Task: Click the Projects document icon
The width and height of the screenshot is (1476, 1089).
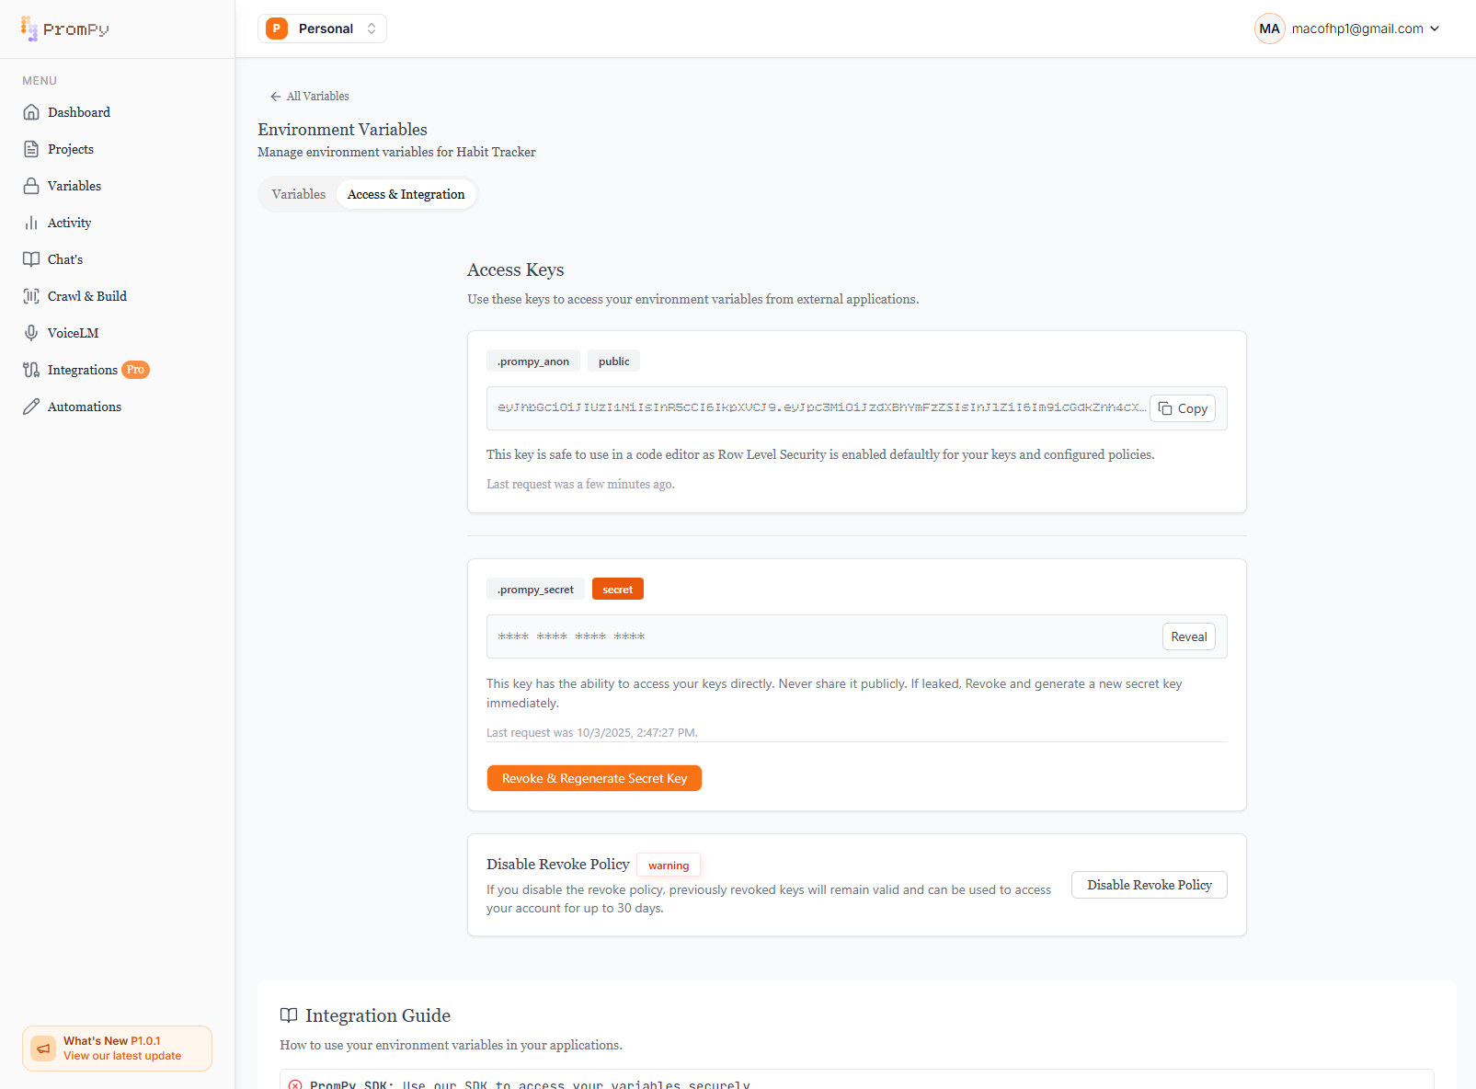Action: point(31,149)
